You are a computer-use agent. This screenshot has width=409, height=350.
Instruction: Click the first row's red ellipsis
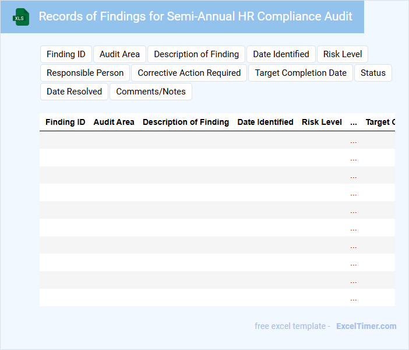(x=354, y=141)
